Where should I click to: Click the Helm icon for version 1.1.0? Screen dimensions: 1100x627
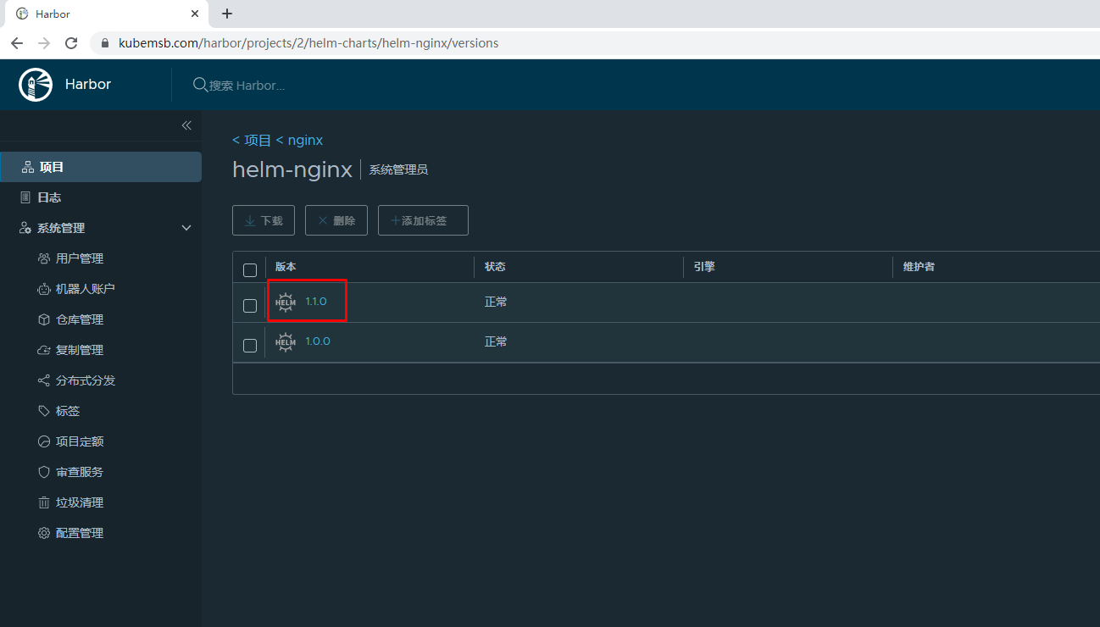(x=286, y=302)
